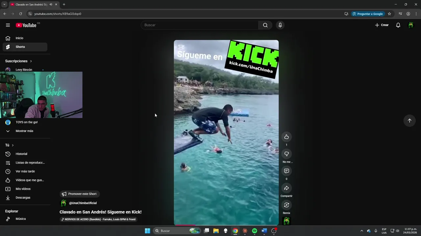View site information icon in address bar
The width and height of the screenshot is (421, 236).
click(x=30, y=14)
